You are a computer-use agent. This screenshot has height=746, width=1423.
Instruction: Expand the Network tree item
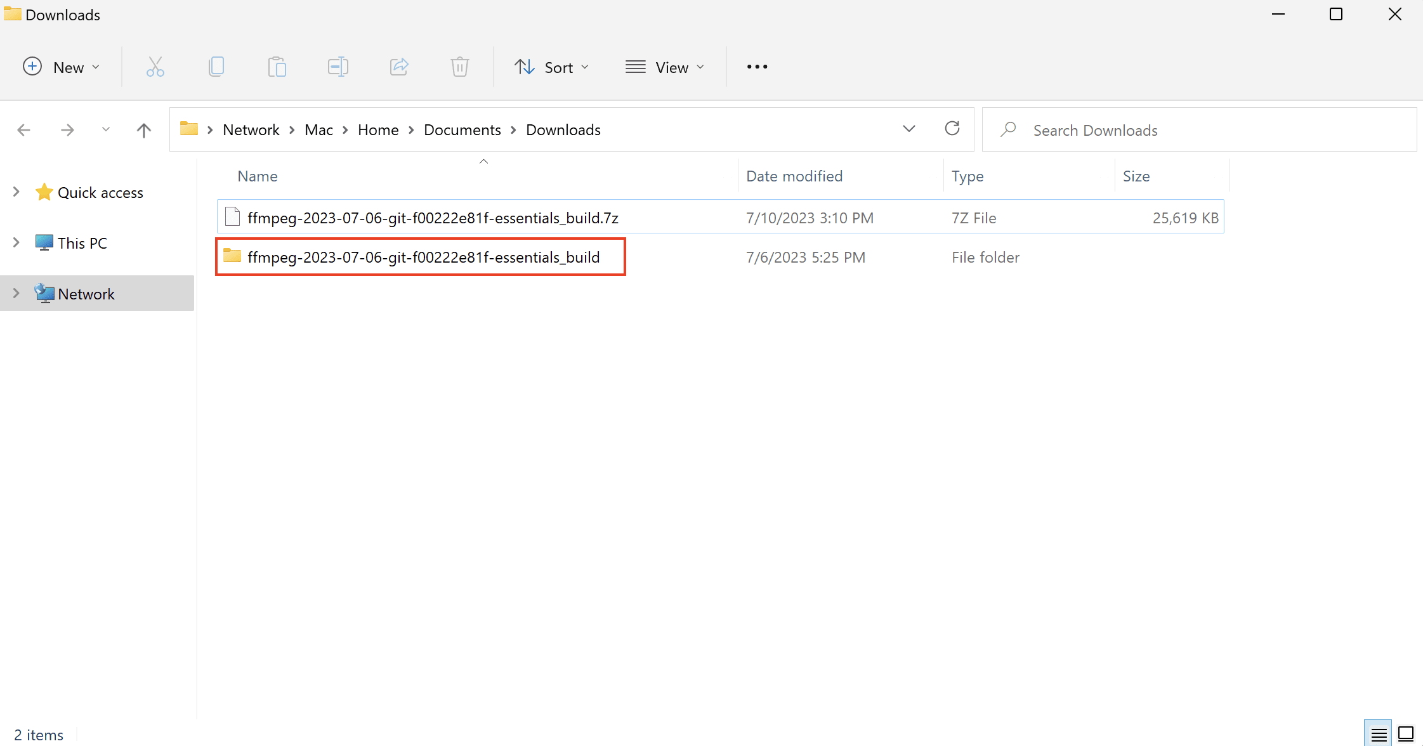tap(17, 294)
